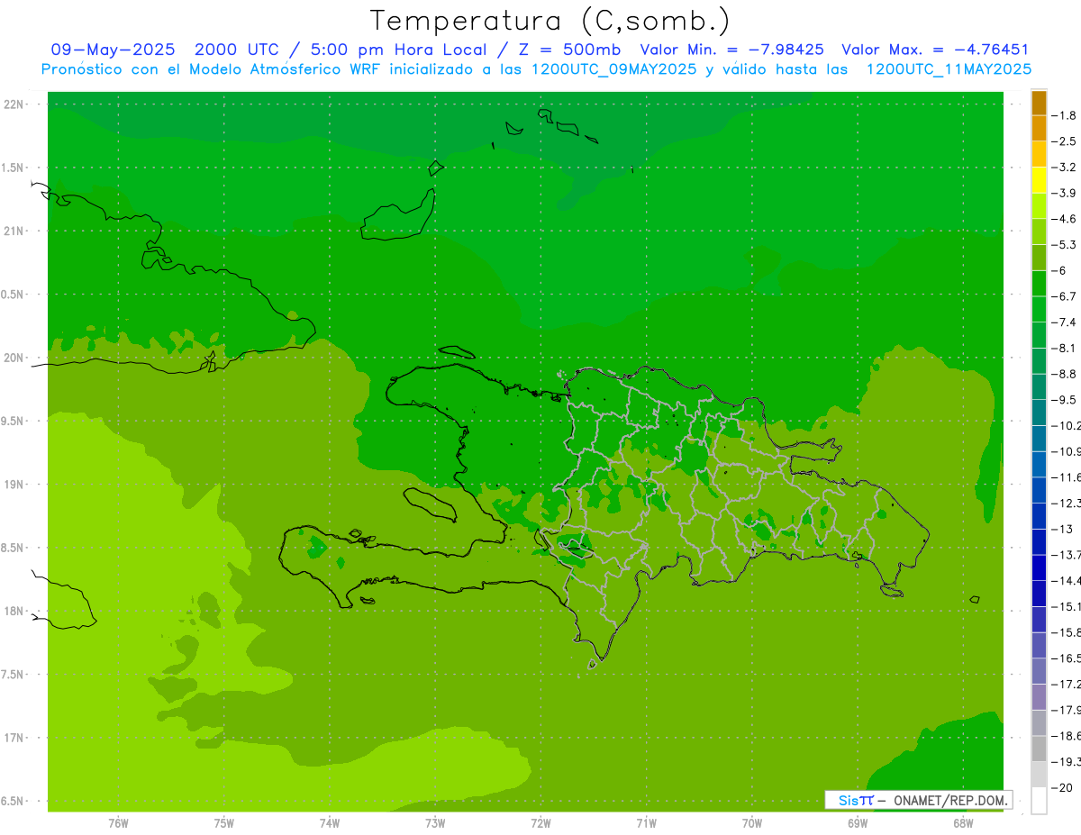Click the "76W" longitude label
The image size is (1081, 835).
point(118,823)
